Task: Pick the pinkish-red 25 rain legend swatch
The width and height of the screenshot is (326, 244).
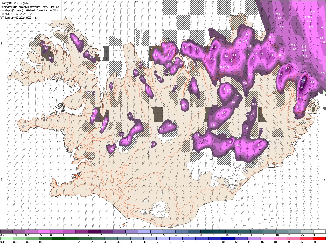Action: click(x=306, y=239)
